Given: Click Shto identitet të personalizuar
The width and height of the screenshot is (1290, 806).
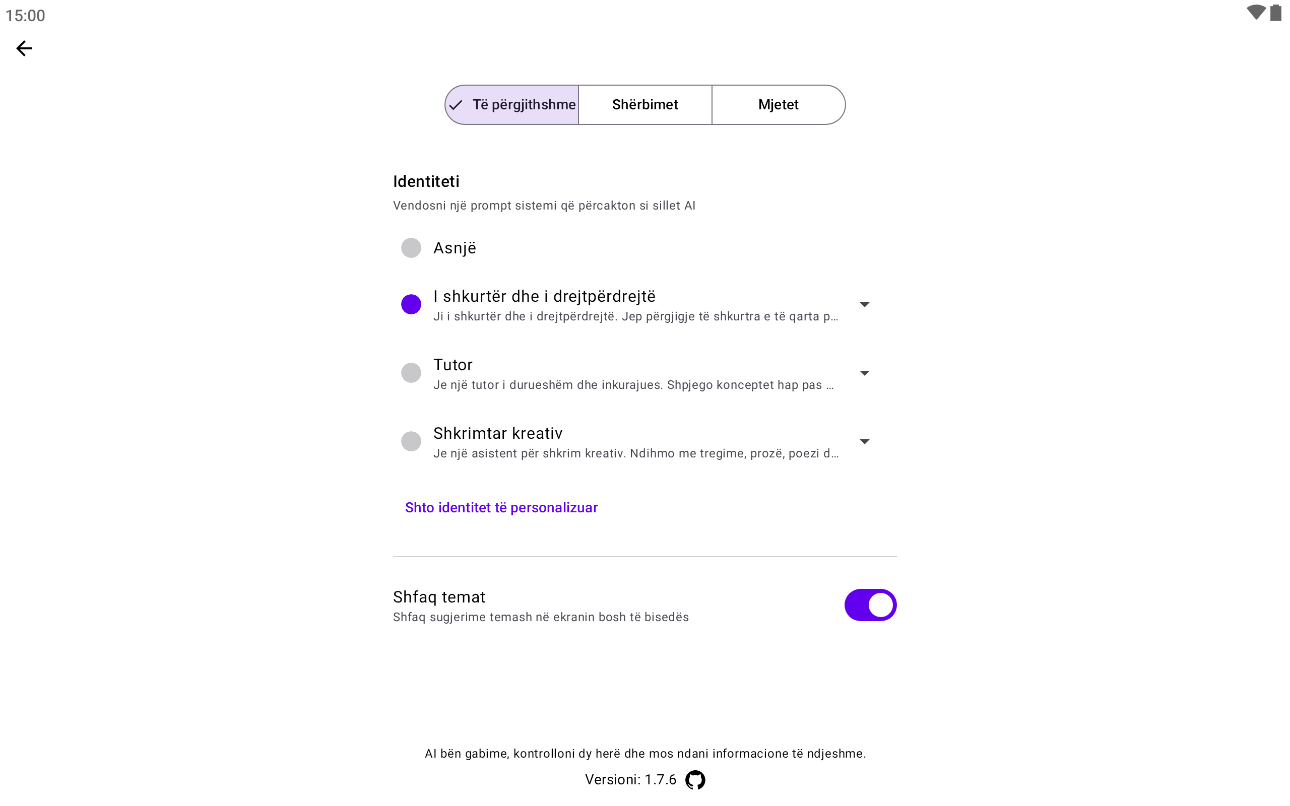Looking at the screenshot, I should click(x=501, y=507).
